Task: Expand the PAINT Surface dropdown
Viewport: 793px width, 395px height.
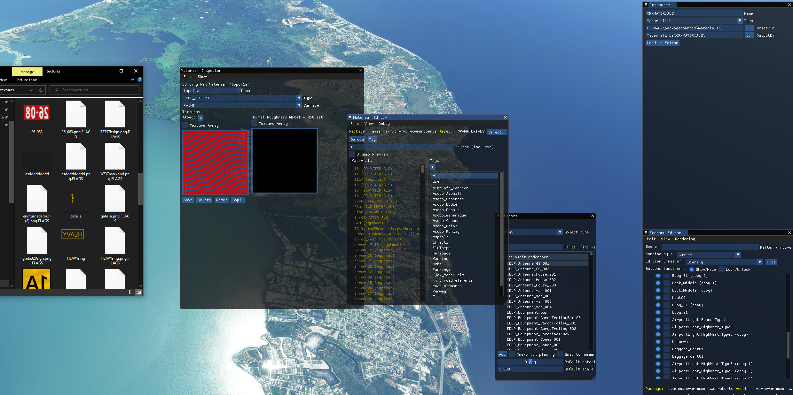Action: (299, 105)
